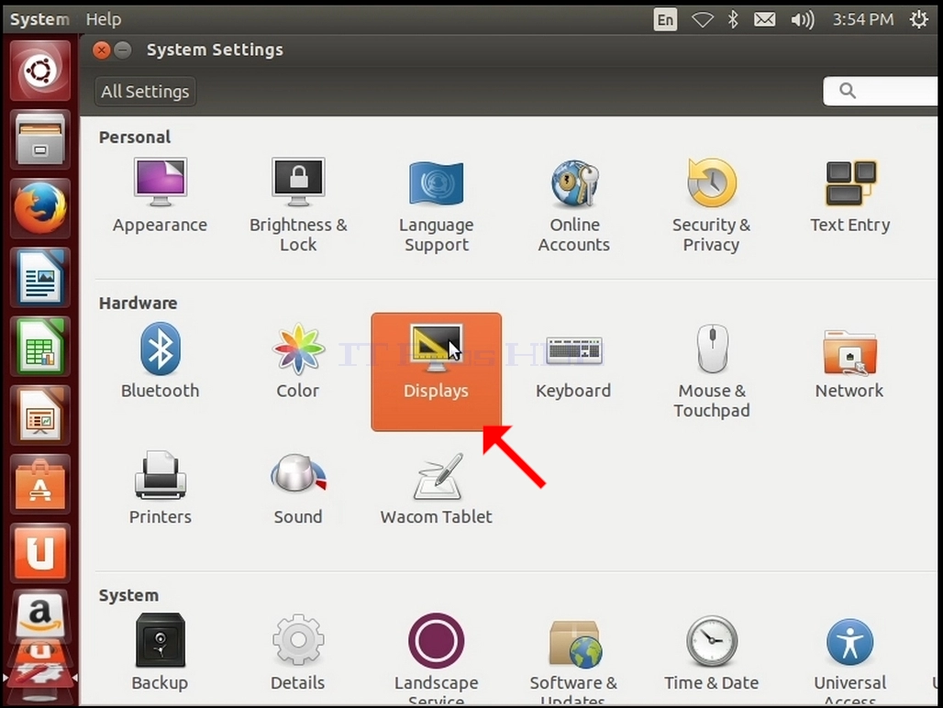Open Time & Date settings
This screenshot has width=943, height=708.
tap(712, 653)
